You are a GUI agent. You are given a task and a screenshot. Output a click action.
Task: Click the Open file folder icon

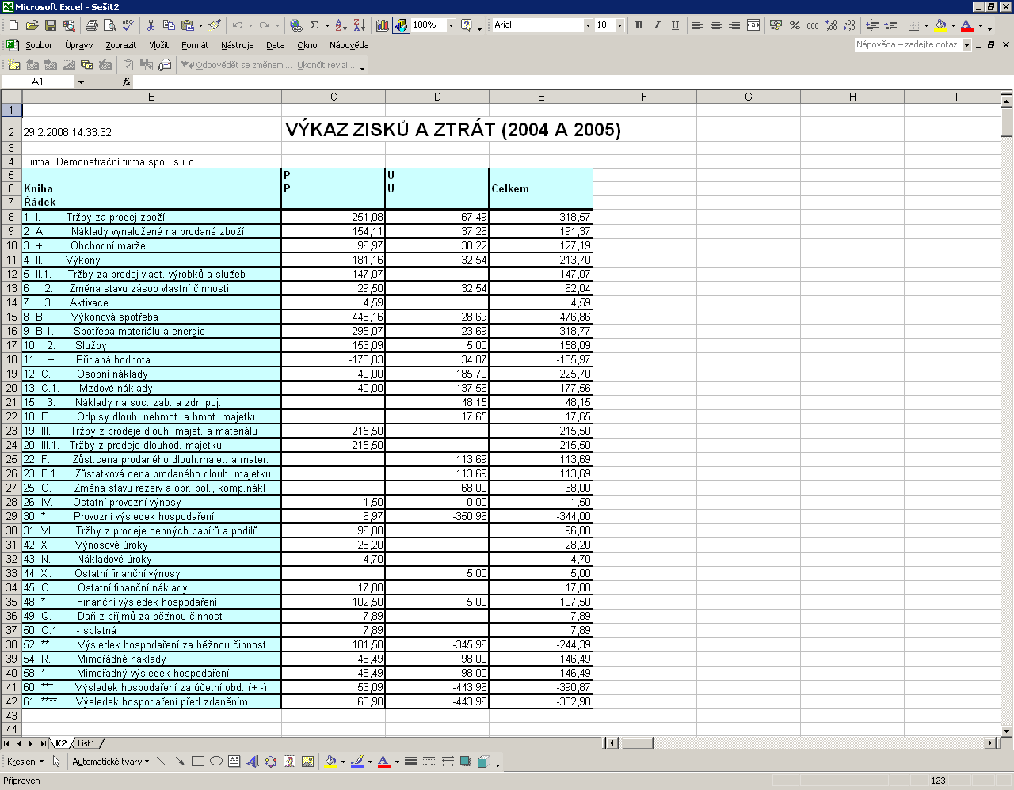[32, 25]
